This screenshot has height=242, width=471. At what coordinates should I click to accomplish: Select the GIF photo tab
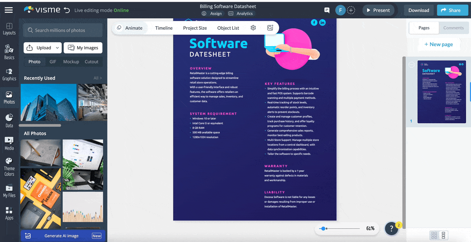53,61
